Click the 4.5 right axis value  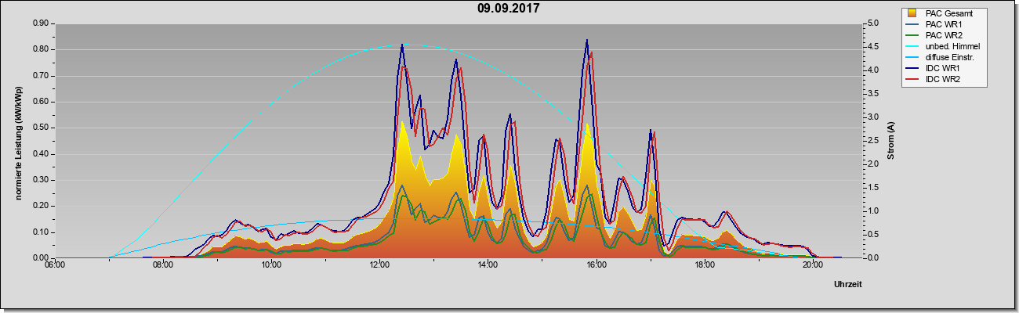pos(873,47)
